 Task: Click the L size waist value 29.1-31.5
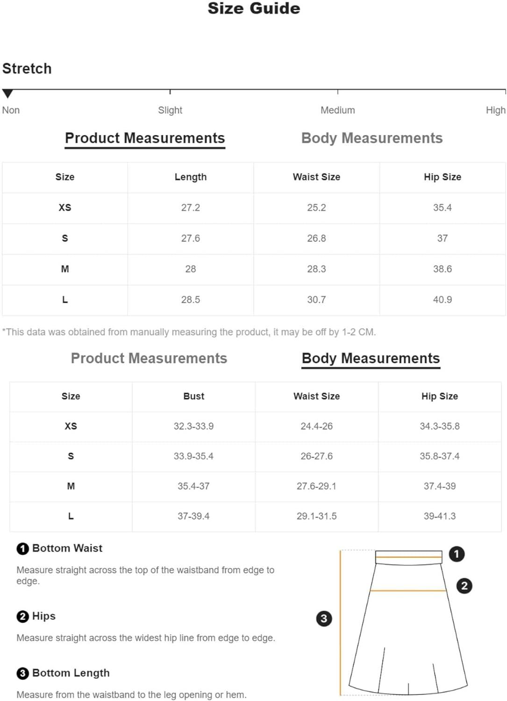pyautogui.click(x=316, y=516)
